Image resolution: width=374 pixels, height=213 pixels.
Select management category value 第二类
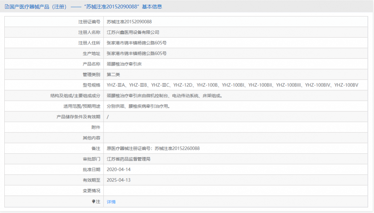113,75
